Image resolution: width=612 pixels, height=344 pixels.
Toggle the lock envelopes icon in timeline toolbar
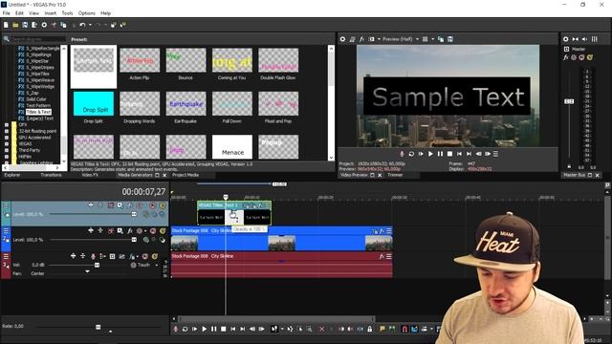point(370,329)
